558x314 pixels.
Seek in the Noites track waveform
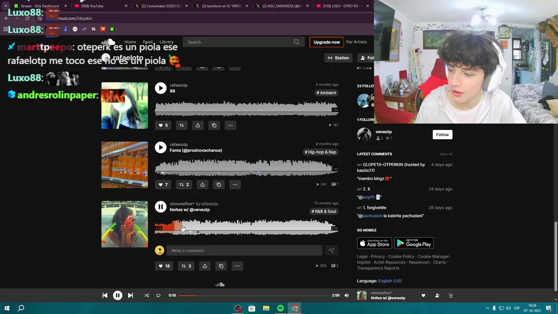[x=246, y=227]
